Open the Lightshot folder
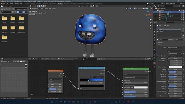Image resolution: width=185 pixels, height=104 pixels. click(13, 29)
